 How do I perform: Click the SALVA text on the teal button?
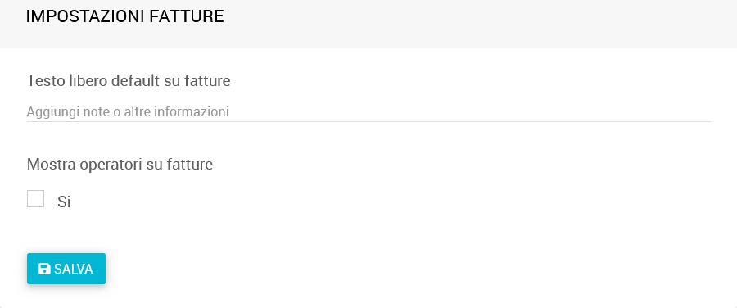74,269
